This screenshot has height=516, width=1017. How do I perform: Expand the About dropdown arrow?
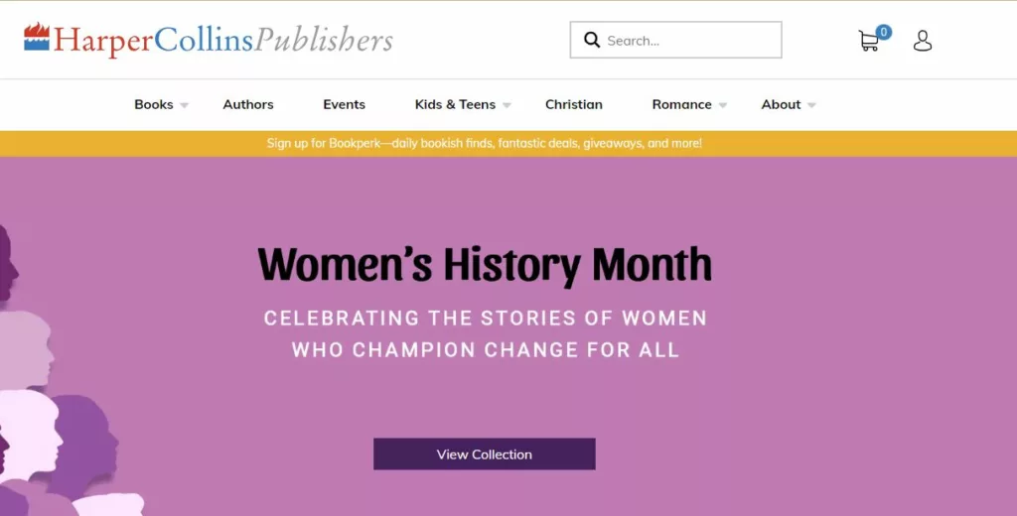click(x=811, y=105)
